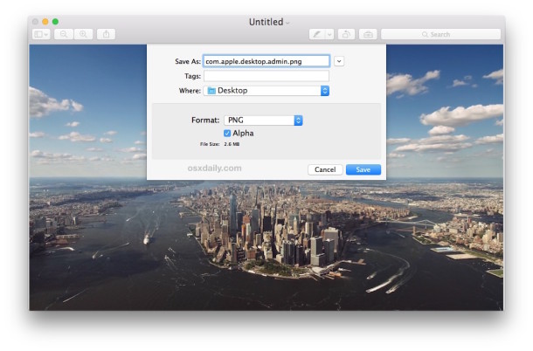The width and height of the screenshot is (533, 351).
Task: Click the Search field in toolbar
Action: click(x=440, y=34)
